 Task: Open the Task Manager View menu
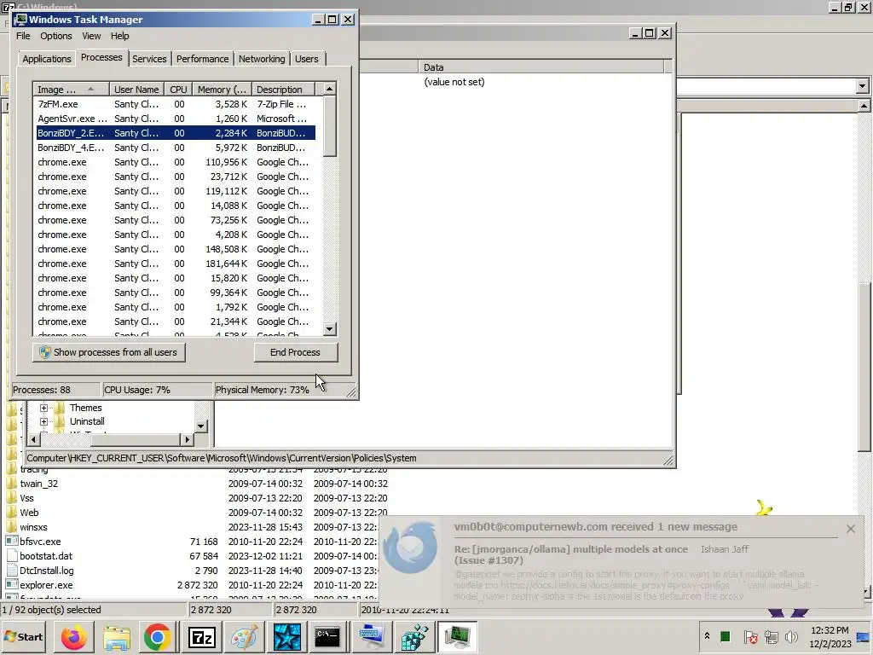91,36
